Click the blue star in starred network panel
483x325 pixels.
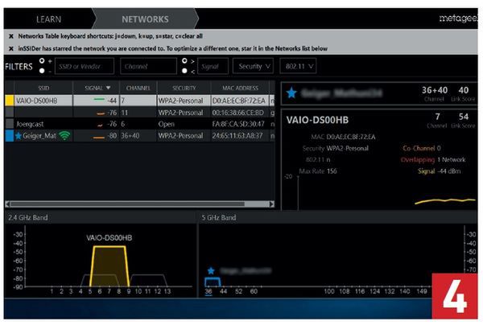(291, 93)
